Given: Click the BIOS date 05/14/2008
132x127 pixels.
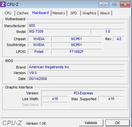Looking at the screenshot, I should [76, 79].
